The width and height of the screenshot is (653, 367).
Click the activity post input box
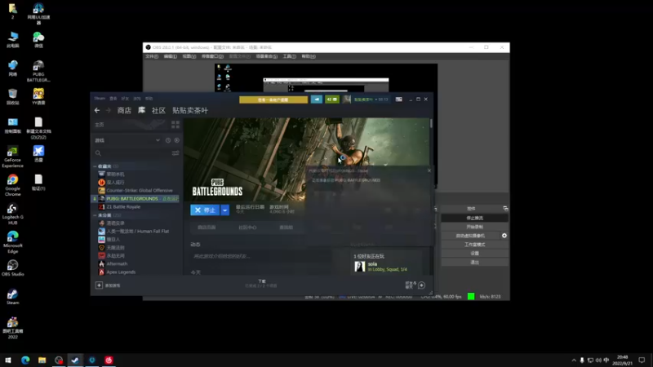click(x=261, y=256)
